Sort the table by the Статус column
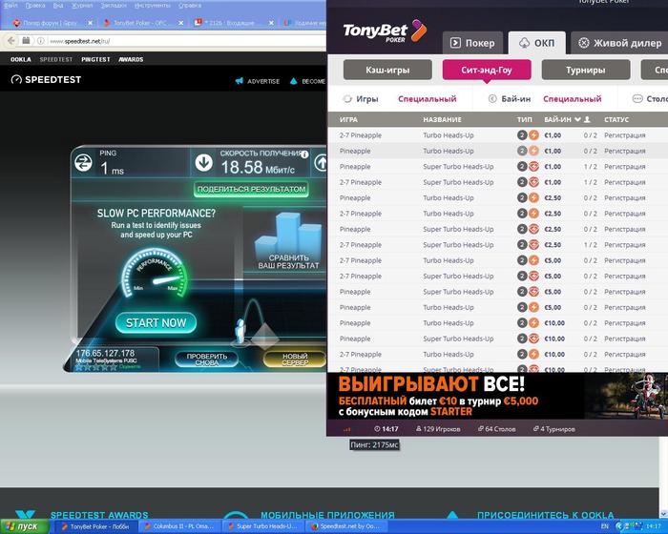The image size is (668, 534). click(616, 119)
